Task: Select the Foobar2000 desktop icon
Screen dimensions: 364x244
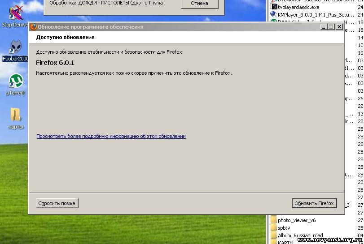Action: (x=15, y=51)
